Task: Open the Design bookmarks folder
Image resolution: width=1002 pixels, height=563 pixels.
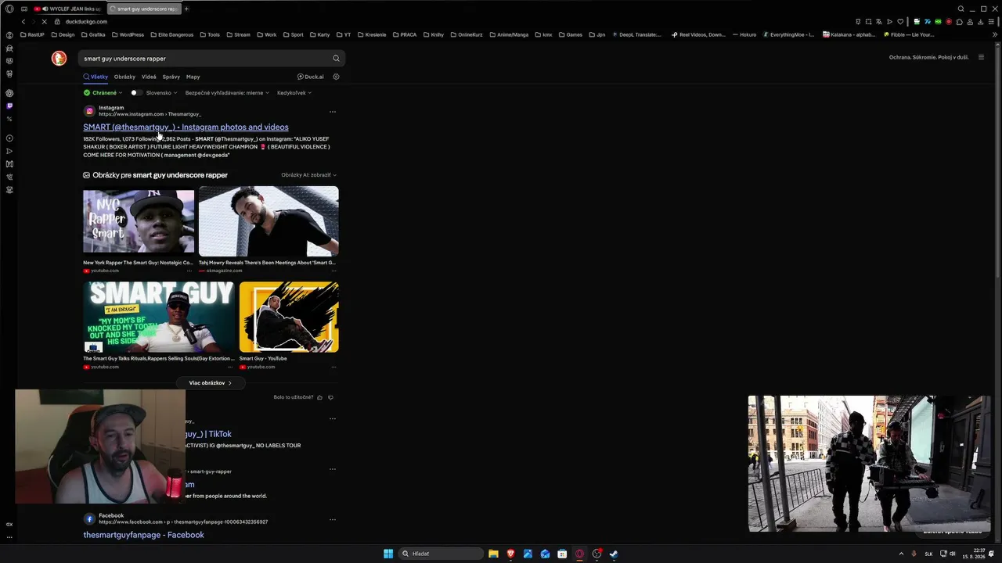Action: (63, 34)
